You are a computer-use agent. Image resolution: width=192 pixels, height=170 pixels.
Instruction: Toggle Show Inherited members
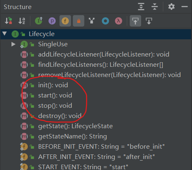click(x=39, y=21)
